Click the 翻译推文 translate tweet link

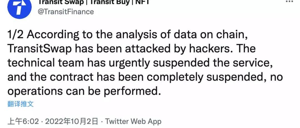coord(21,104)
